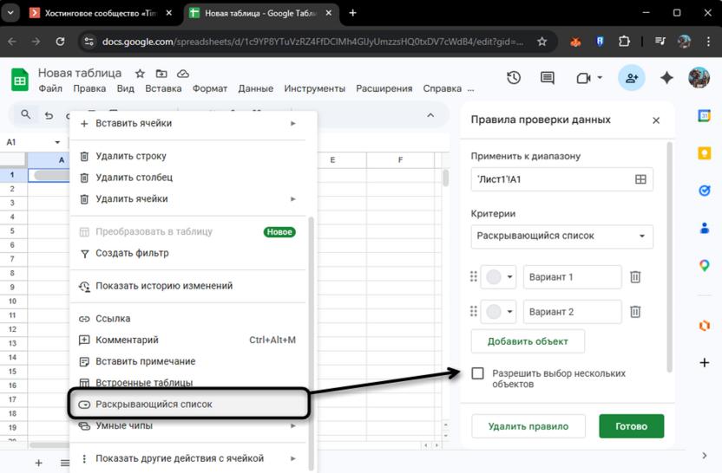Select Комментарий in context menu

(x=187, y=340)
